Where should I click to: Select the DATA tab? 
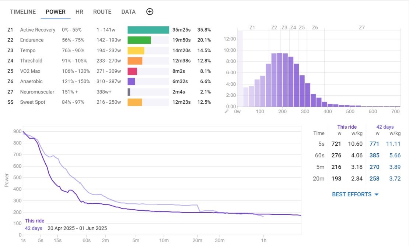[x=128, y=12]
